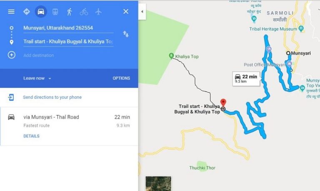Screen dimensions: 320x191
Task: Edit the Munsyari starting point field
Action: [x=68, y=28]
